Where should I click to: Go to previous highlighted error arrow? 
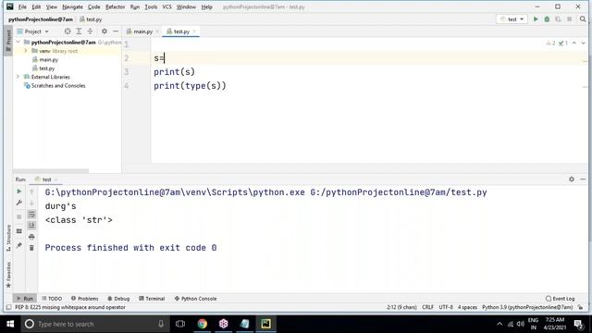[x=574, y=43]
